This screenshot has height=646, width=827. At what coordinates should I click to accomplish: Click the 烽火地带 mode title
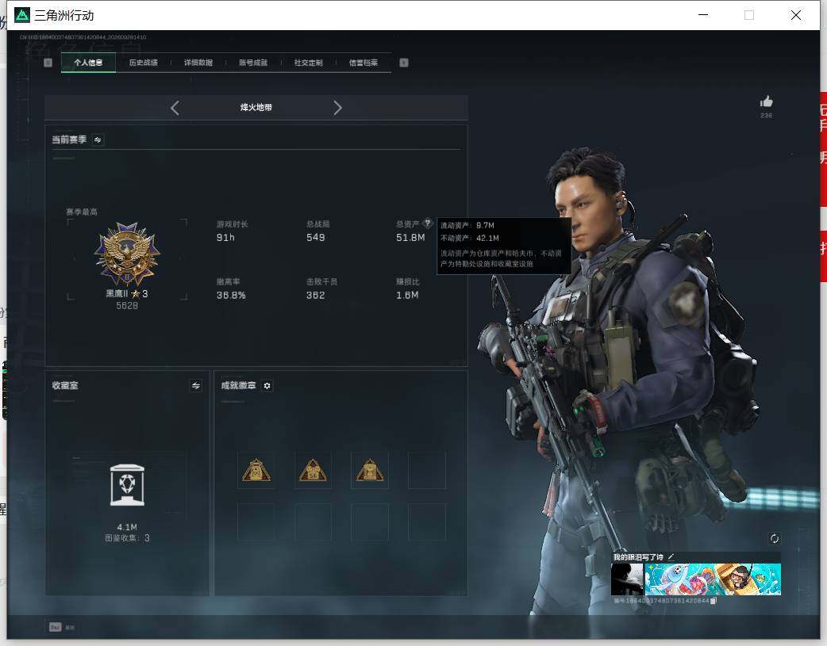click(x=256, y=108)
